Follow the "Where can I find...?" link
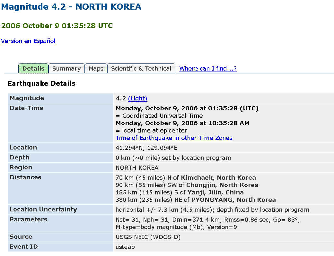334x256 pixels. [208, 69]
